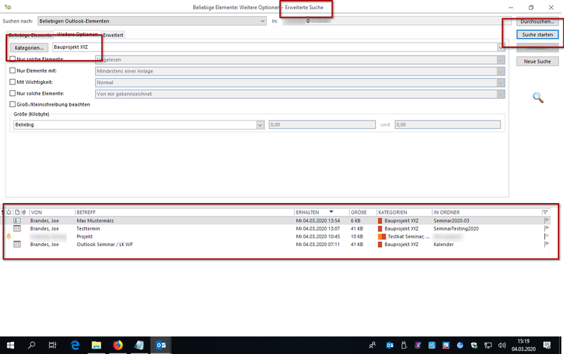Tick the 'Mit Wichtigkeit' checkbox

pos(12,82)
